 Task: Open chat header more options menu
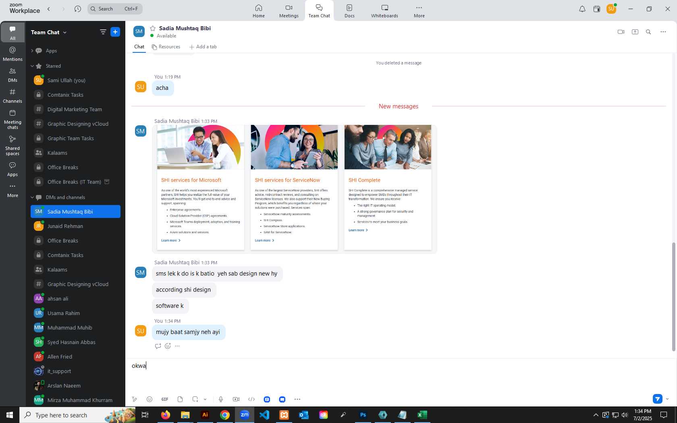[663, 32]
